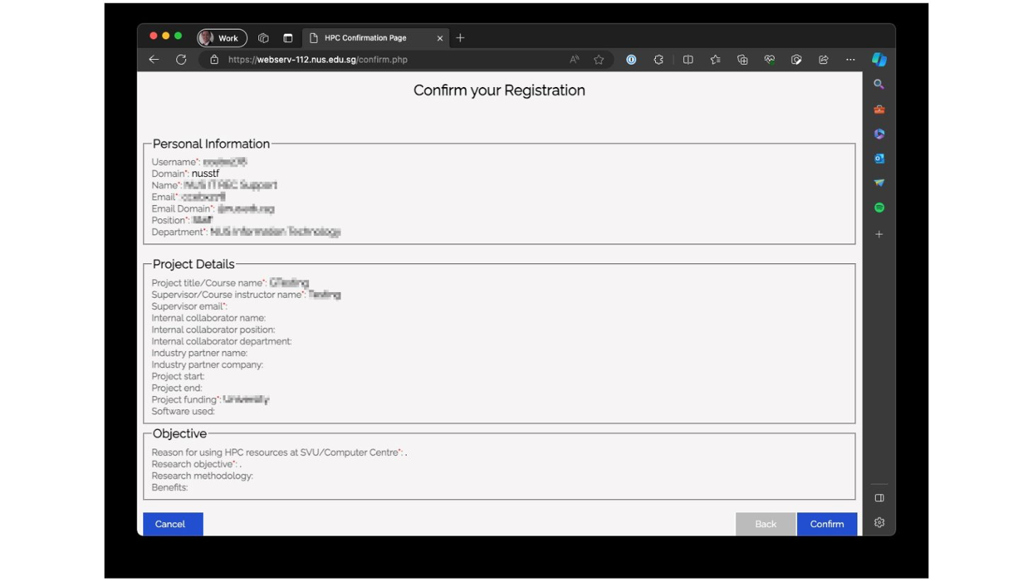Click the Domain value nusstf

205,174
